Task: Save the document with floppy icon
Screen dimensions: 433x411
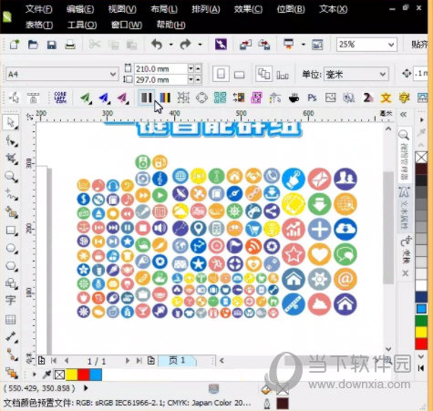Action: 51,45
